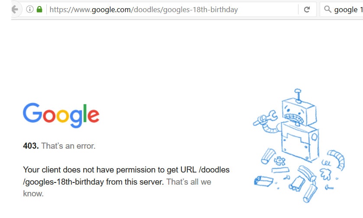
Task: Click the robot's box-shaped torso
Action: (300, 141)
